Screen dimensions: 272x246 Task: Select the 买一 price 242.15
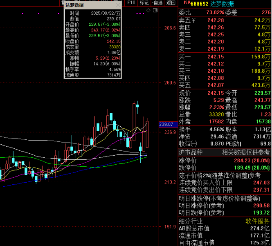[216, 57]
